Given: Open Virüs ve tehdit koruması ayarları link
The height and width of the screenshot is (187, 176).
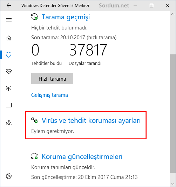Looking at the screenshot, I should click(x=91, y=120).
